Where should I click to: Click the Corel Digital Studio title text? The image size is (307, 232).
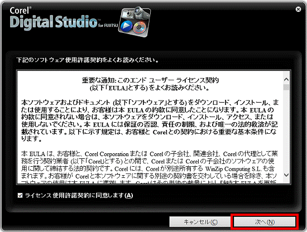[x=64, y=18]
